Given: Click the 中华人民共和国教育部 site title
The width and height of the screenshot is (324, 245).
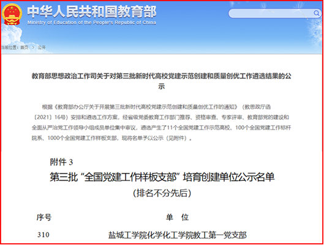Looking at the screenshot, I should click(92, 12).
